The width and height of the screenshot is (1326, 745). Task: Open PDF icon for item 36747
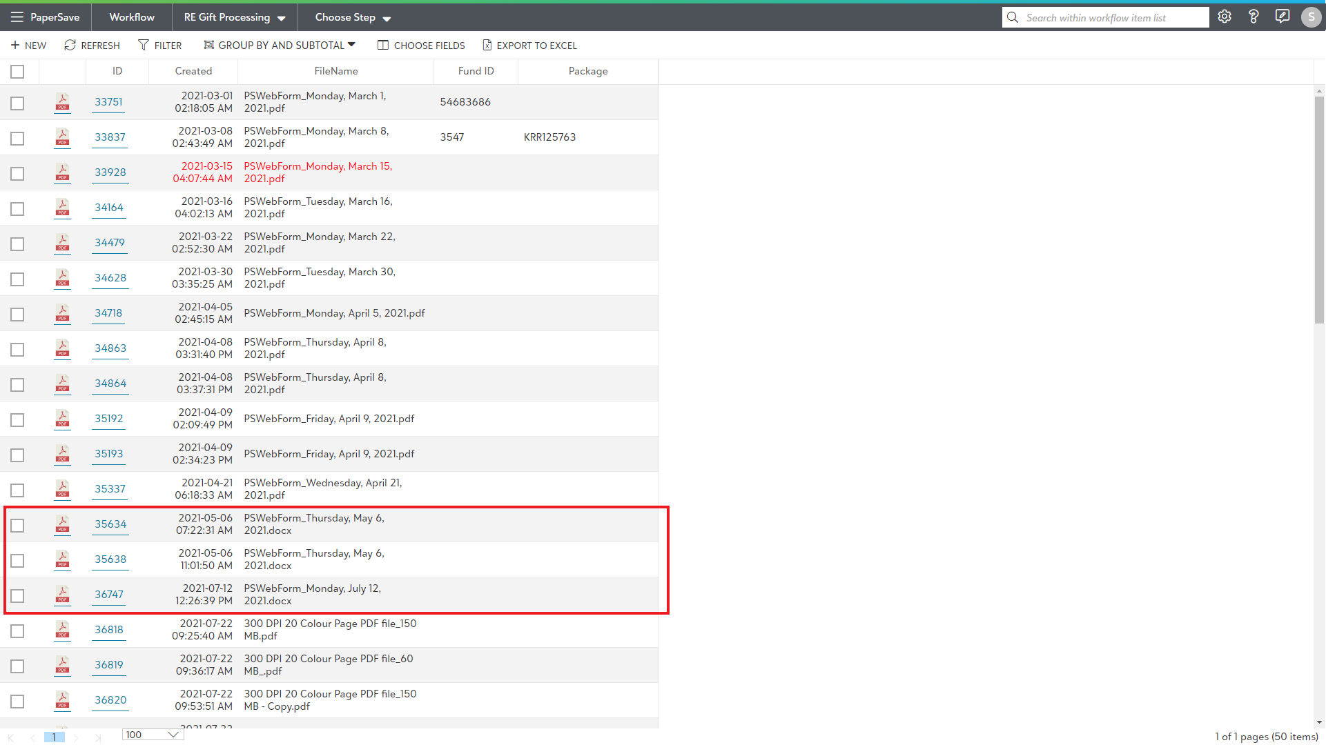[62, 595]
